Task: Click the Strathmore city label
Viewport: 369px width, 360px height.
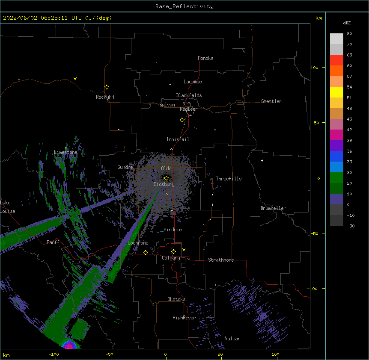Action: pos(221,260)
